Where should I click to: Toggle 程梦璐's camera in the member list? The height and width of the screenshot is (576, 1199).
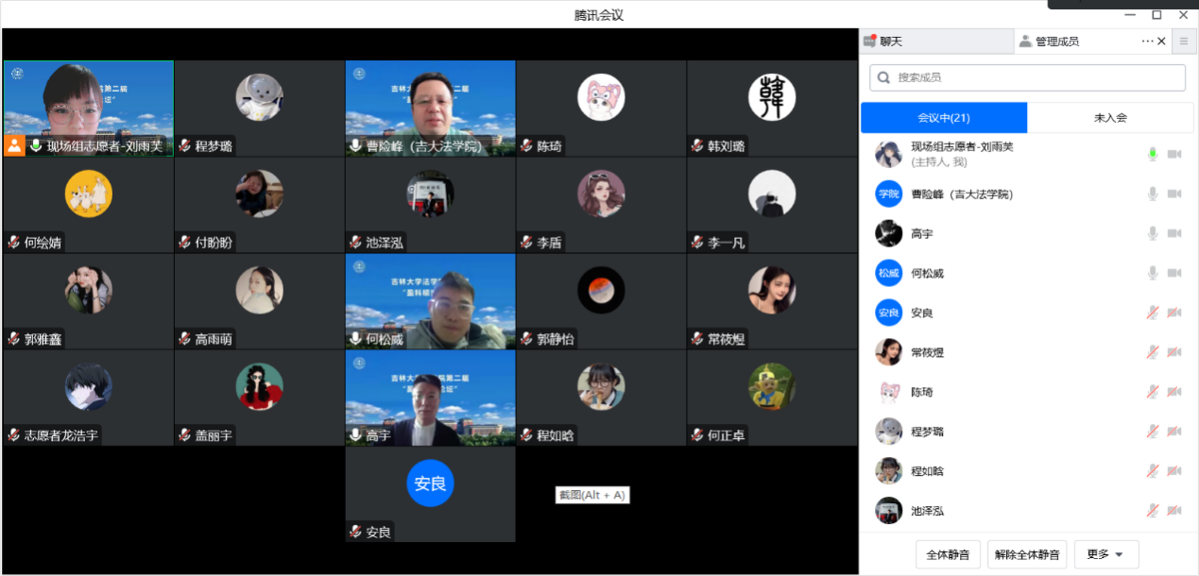[1174, 432]
